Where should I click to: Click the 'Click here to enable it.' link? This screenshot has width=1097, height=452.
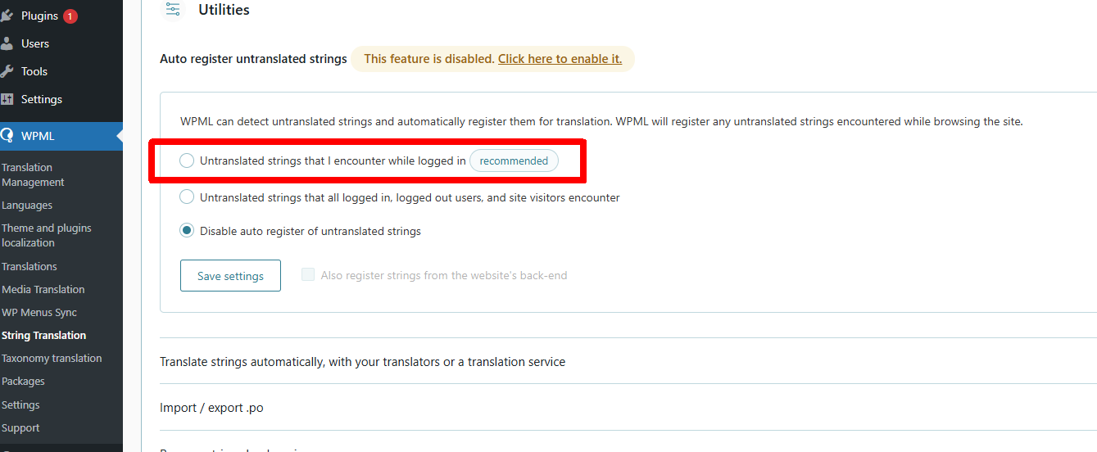[x=560, y=59]
